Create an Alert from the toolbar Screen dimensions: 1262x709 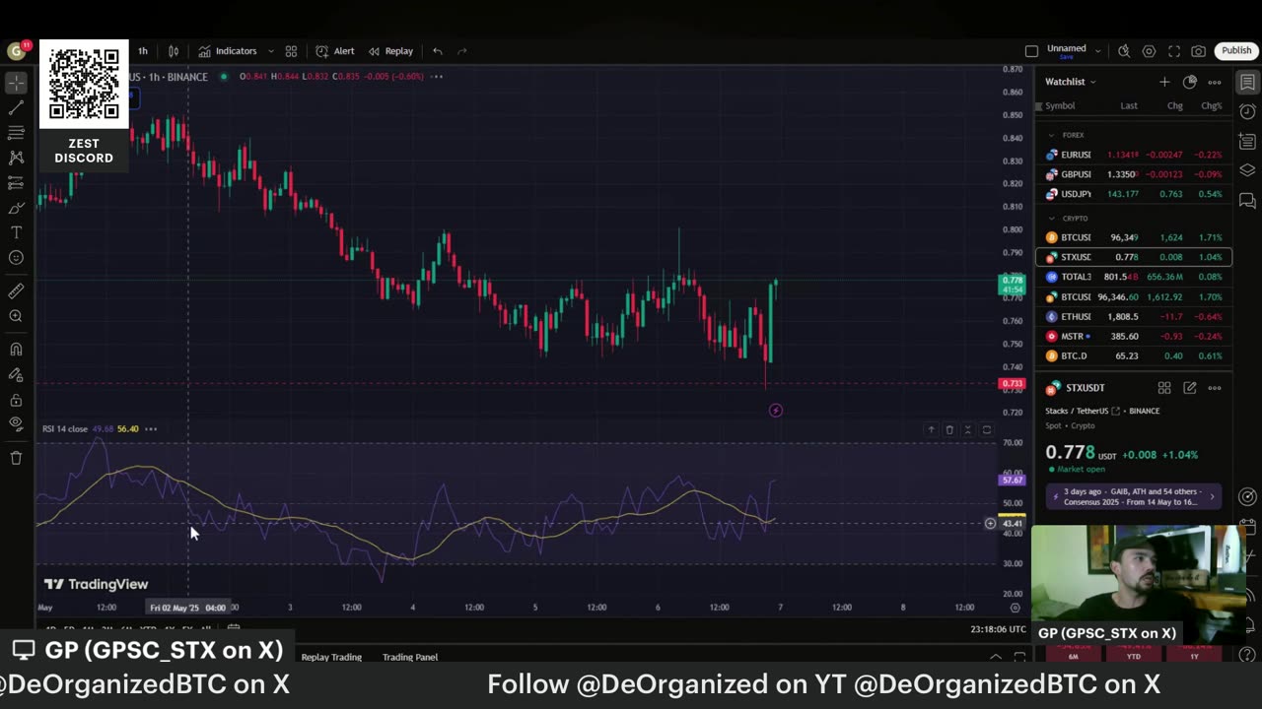coord(335,51)
